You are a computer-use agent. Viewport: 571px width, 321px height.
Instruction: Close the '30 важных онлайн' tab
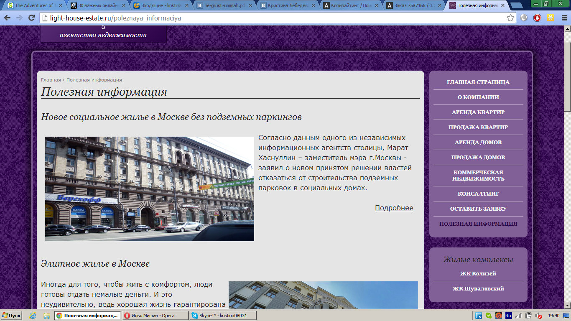123,6
